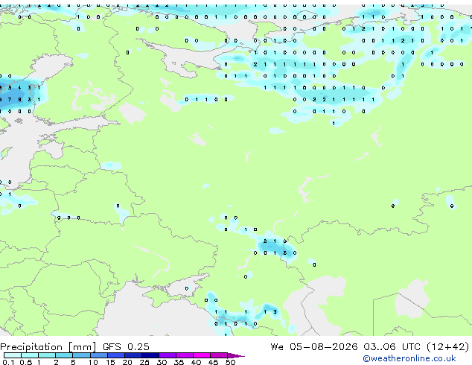Click legend label '0.5'
Screen dimensions: 472x365
tap(25, 362)
